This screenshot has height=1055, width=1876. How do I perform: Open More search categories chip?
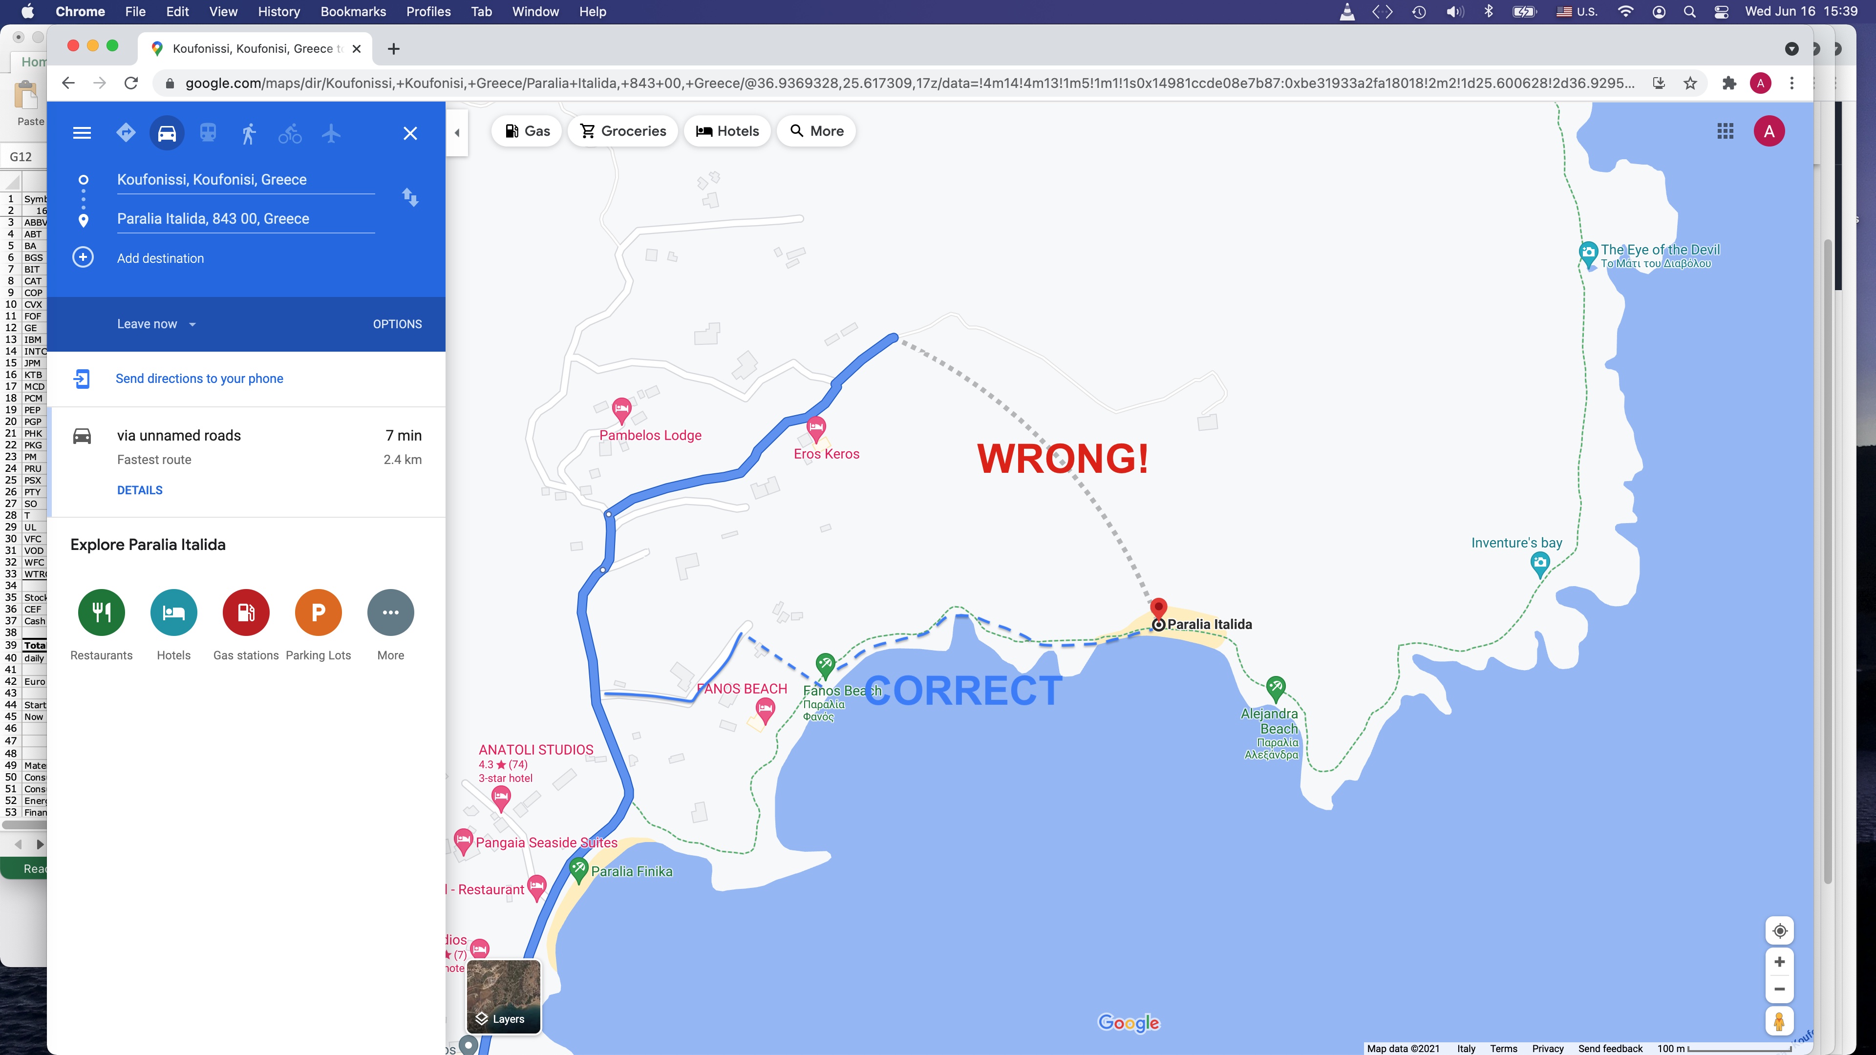tap(816, 131)
